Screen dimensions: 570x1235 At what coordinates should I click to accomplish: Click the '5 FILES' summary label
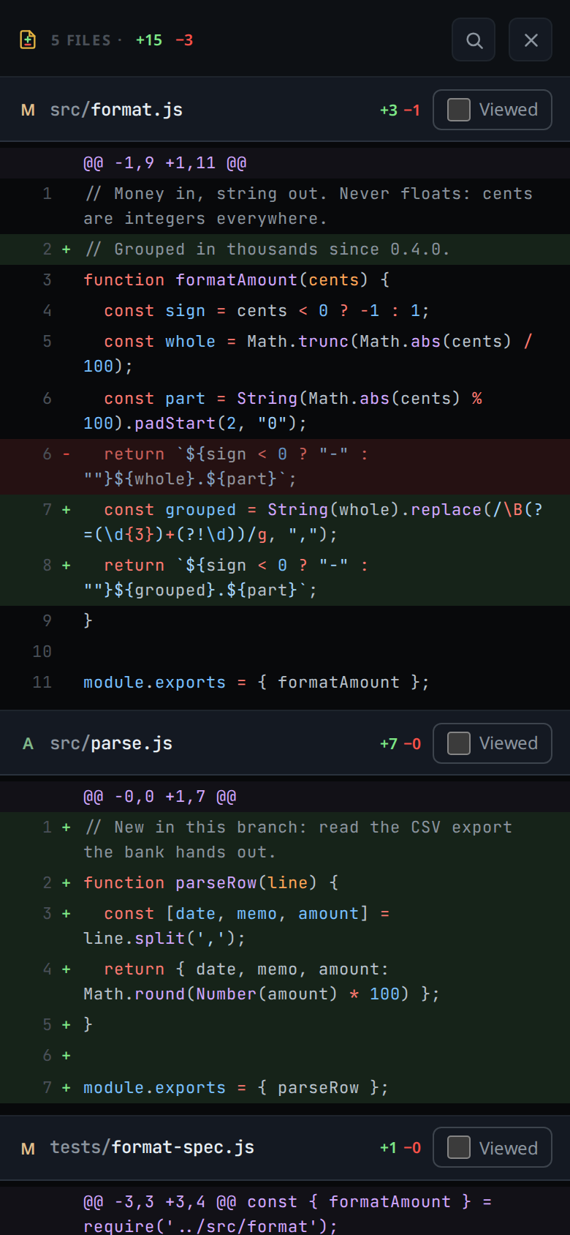tap(81, 40)
